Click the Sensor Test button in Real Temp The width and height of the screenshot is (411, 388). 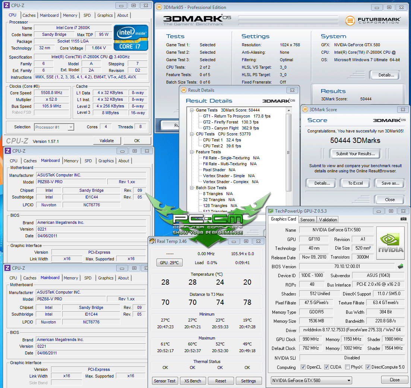pos(165,381)
